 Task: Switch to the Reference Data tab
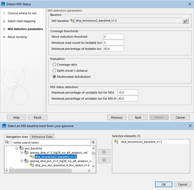pos(42,137)
